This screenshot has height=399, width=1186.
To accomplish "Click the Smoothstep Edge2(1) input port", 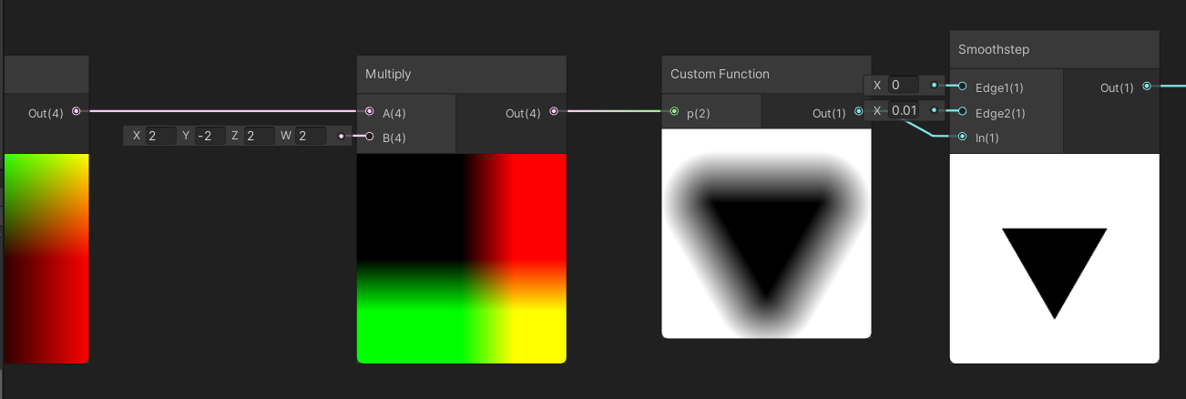I will 963,112.
